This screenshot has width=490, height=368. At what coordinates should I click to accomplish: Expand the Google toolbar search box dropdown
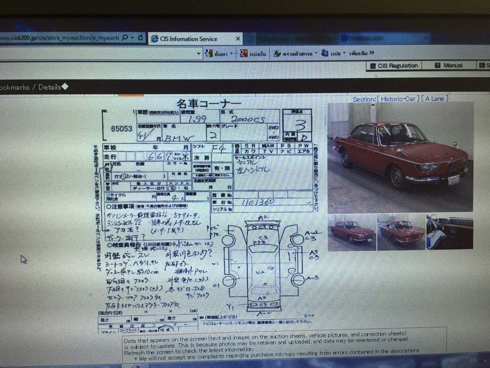pyautogui.click(x=199, y=53)
